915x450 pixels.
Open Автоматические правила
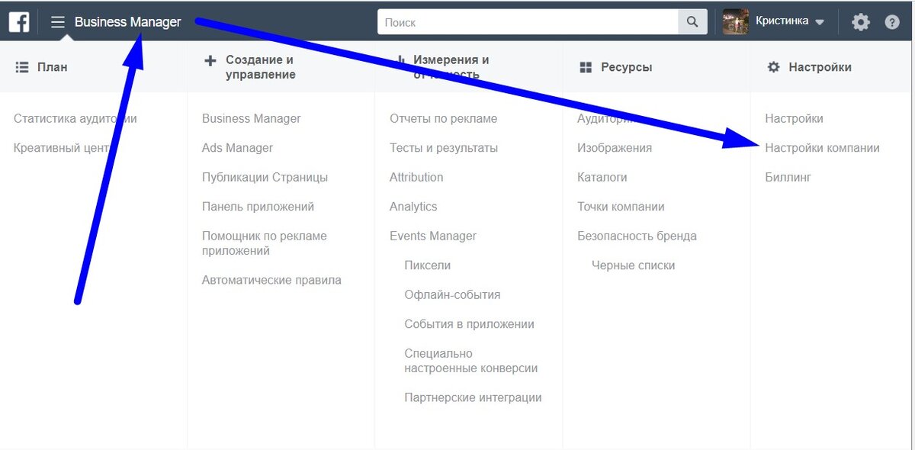(x=271, y=280)
